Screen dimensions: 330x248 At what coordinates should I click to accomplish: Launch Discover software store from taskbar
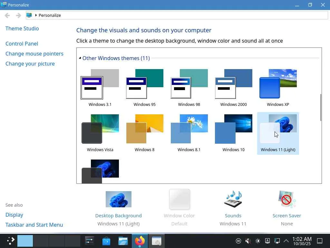106,241
